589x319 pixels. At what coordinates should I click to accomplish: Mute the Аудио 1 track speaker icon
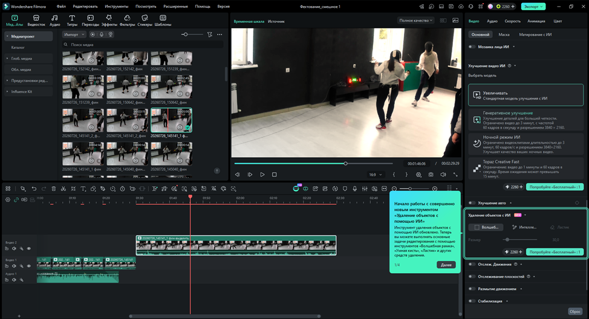[x=14, y=280]
